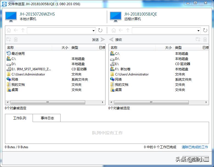Go to home in local pane
The image size is (214, 167).
point(9,30)
